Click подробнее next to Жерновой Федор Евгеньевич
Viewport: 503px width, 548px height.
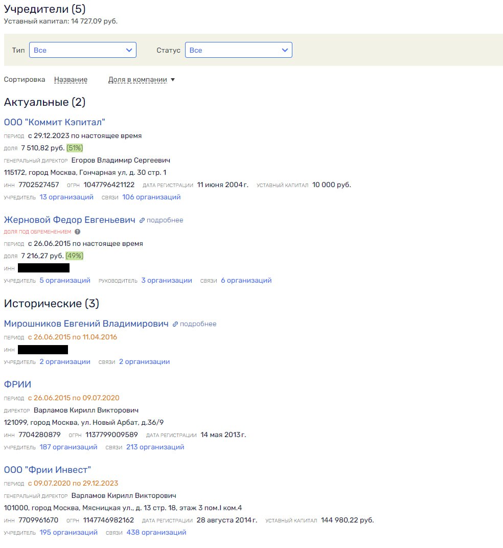(165, 220)
